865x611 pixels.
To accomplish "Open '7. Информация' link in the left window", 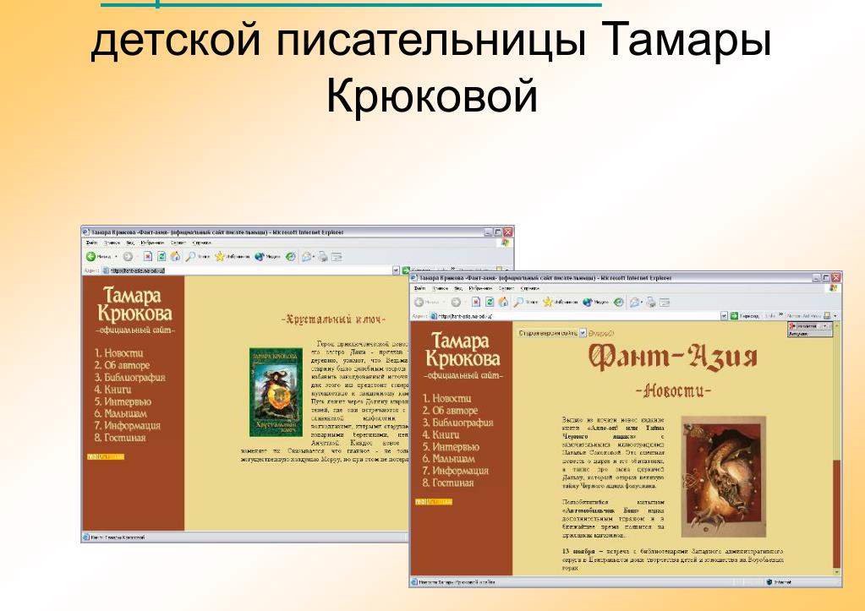I will 128,425.
